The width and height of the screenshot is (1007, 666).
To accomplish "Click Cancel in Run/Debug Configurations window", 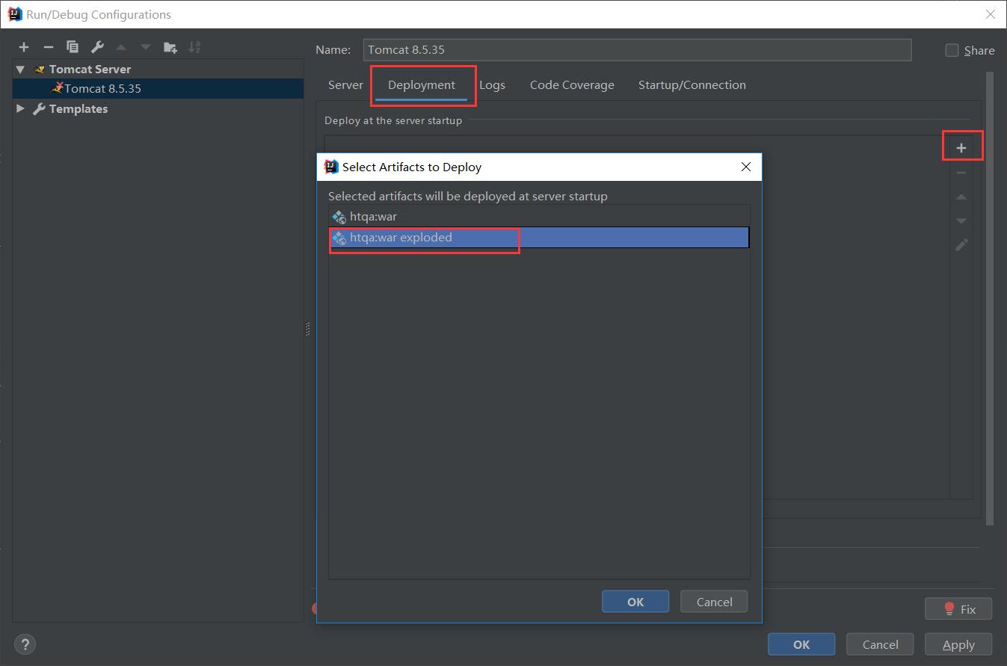I will (x=880, y=644).
